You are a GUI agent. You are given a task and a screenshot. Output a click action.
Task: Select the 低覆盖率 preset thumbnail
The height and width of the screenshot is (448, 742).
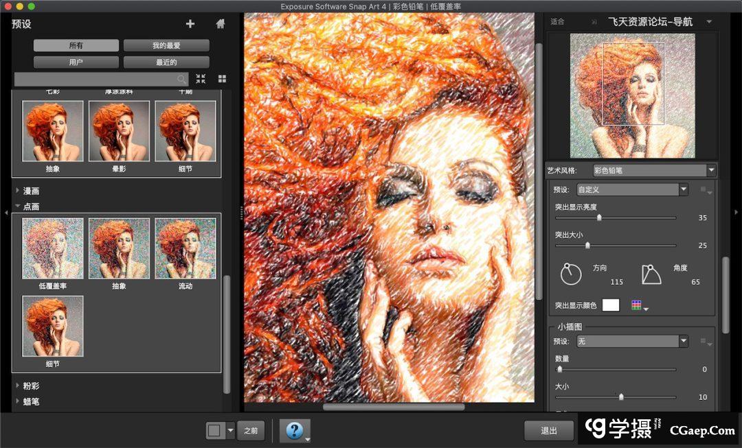coord(53,249)
